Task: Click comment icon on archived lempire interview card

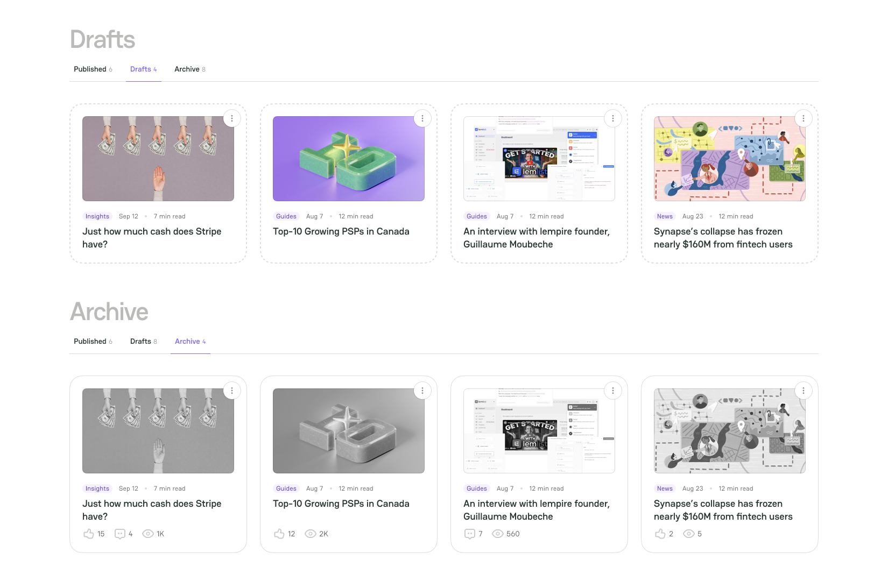Action: [470, 534]
